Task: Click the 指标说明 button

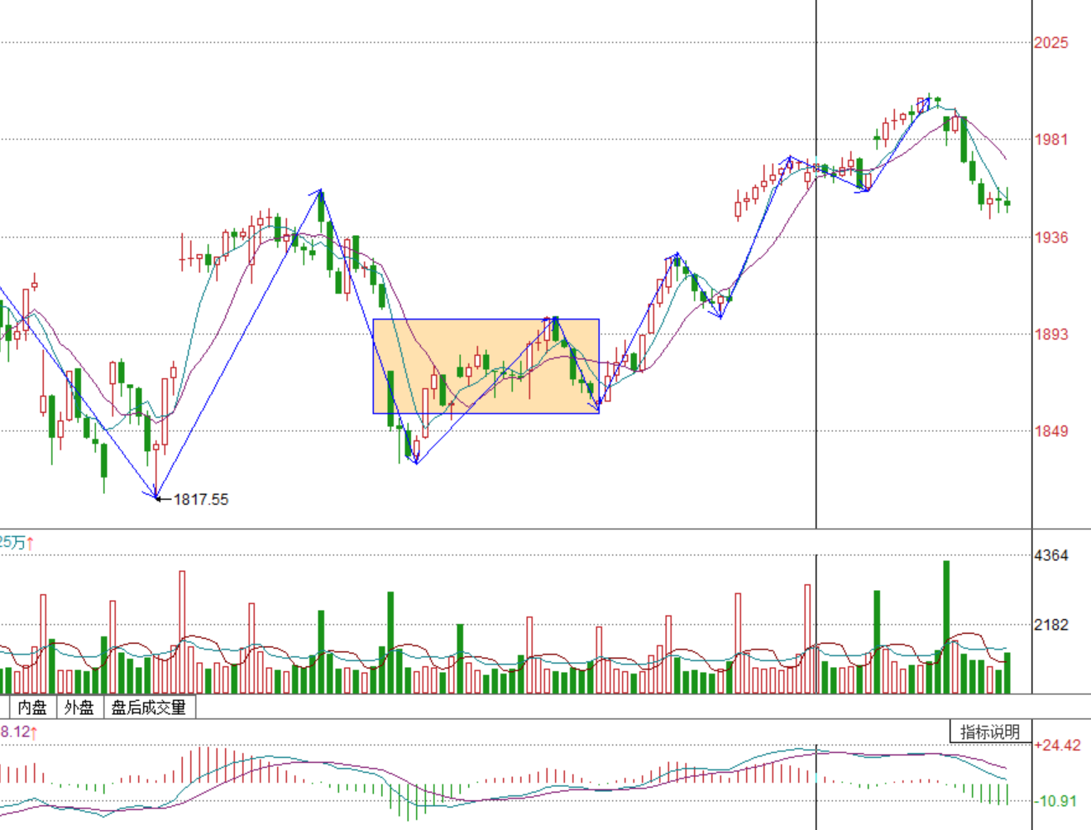Action: [990, 732]
